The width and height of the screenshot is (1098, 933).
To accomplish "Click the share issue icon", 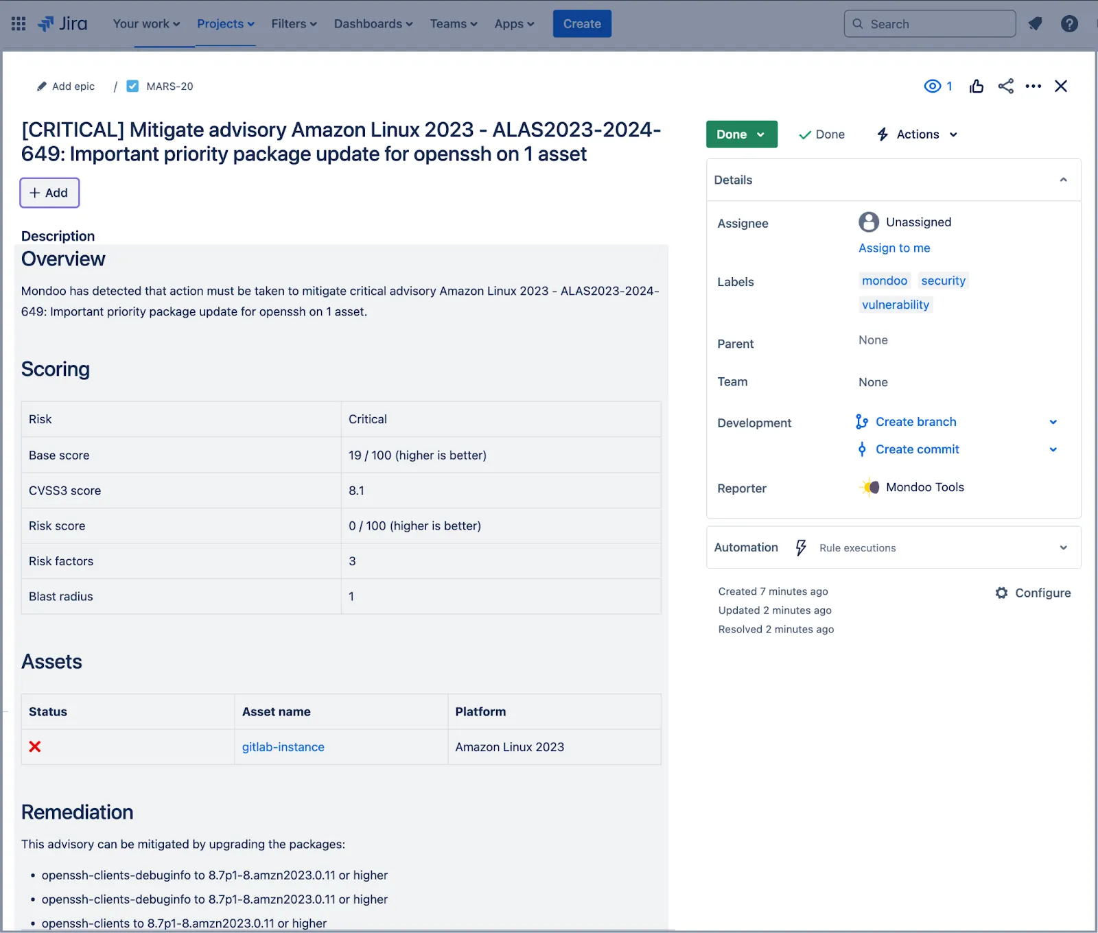I will 1005,86.
